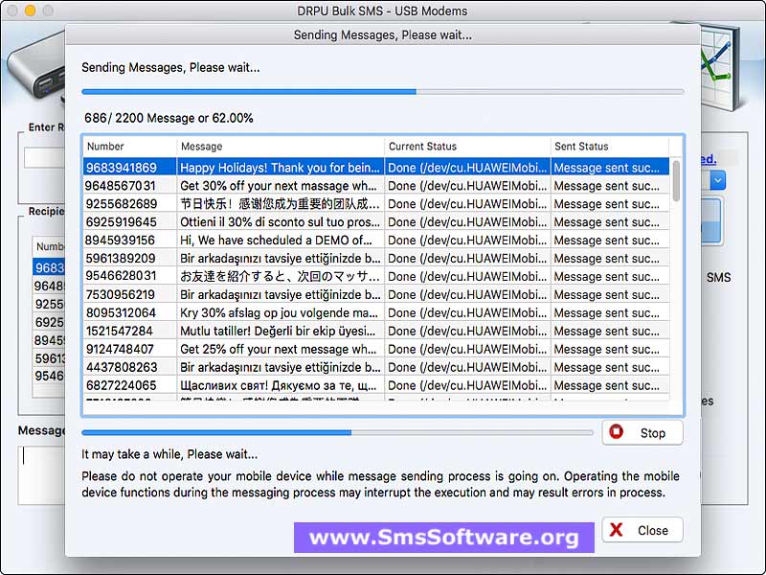The width and height of the screenshot is (766, 575).
Task: Click the red Stop icon
Action: (x=618, y=432)
